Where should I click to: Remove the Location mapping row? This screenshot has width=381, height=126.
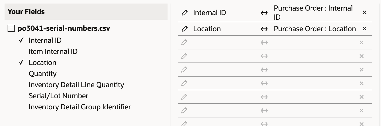click(x=364, y=29)
